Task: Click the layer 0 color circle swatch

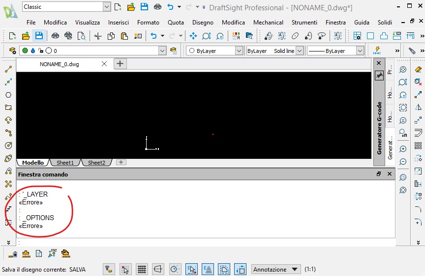Action: coord(49,50)
